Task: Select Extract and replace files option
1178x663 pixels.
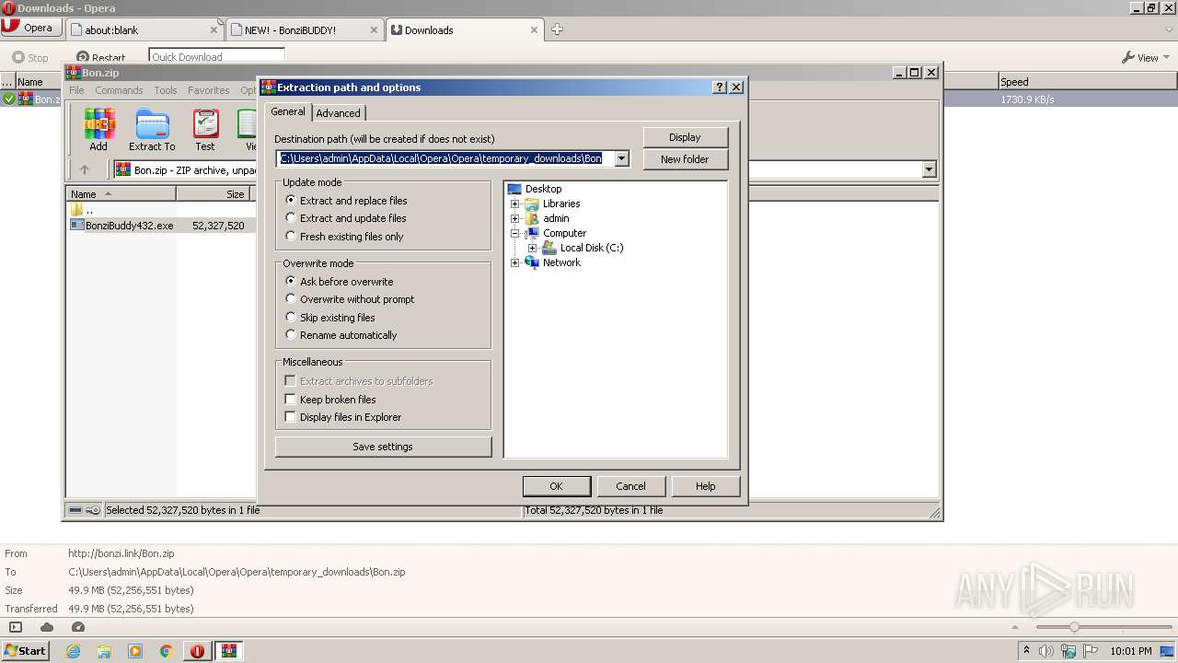Action: tap(347, 201)
